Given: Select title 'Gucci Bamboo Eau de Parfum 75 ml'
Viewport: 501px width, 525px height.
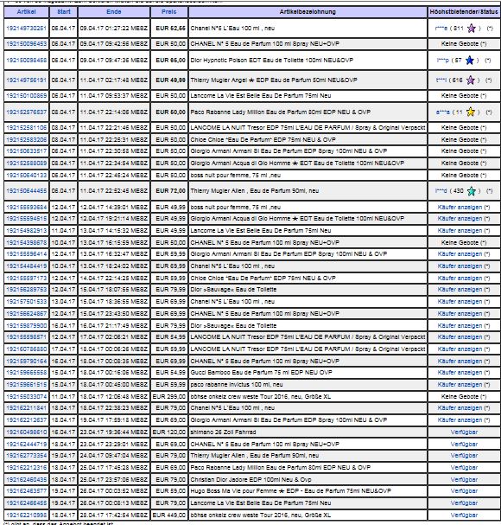Looking at the screenshot, I should click(261, 372).
